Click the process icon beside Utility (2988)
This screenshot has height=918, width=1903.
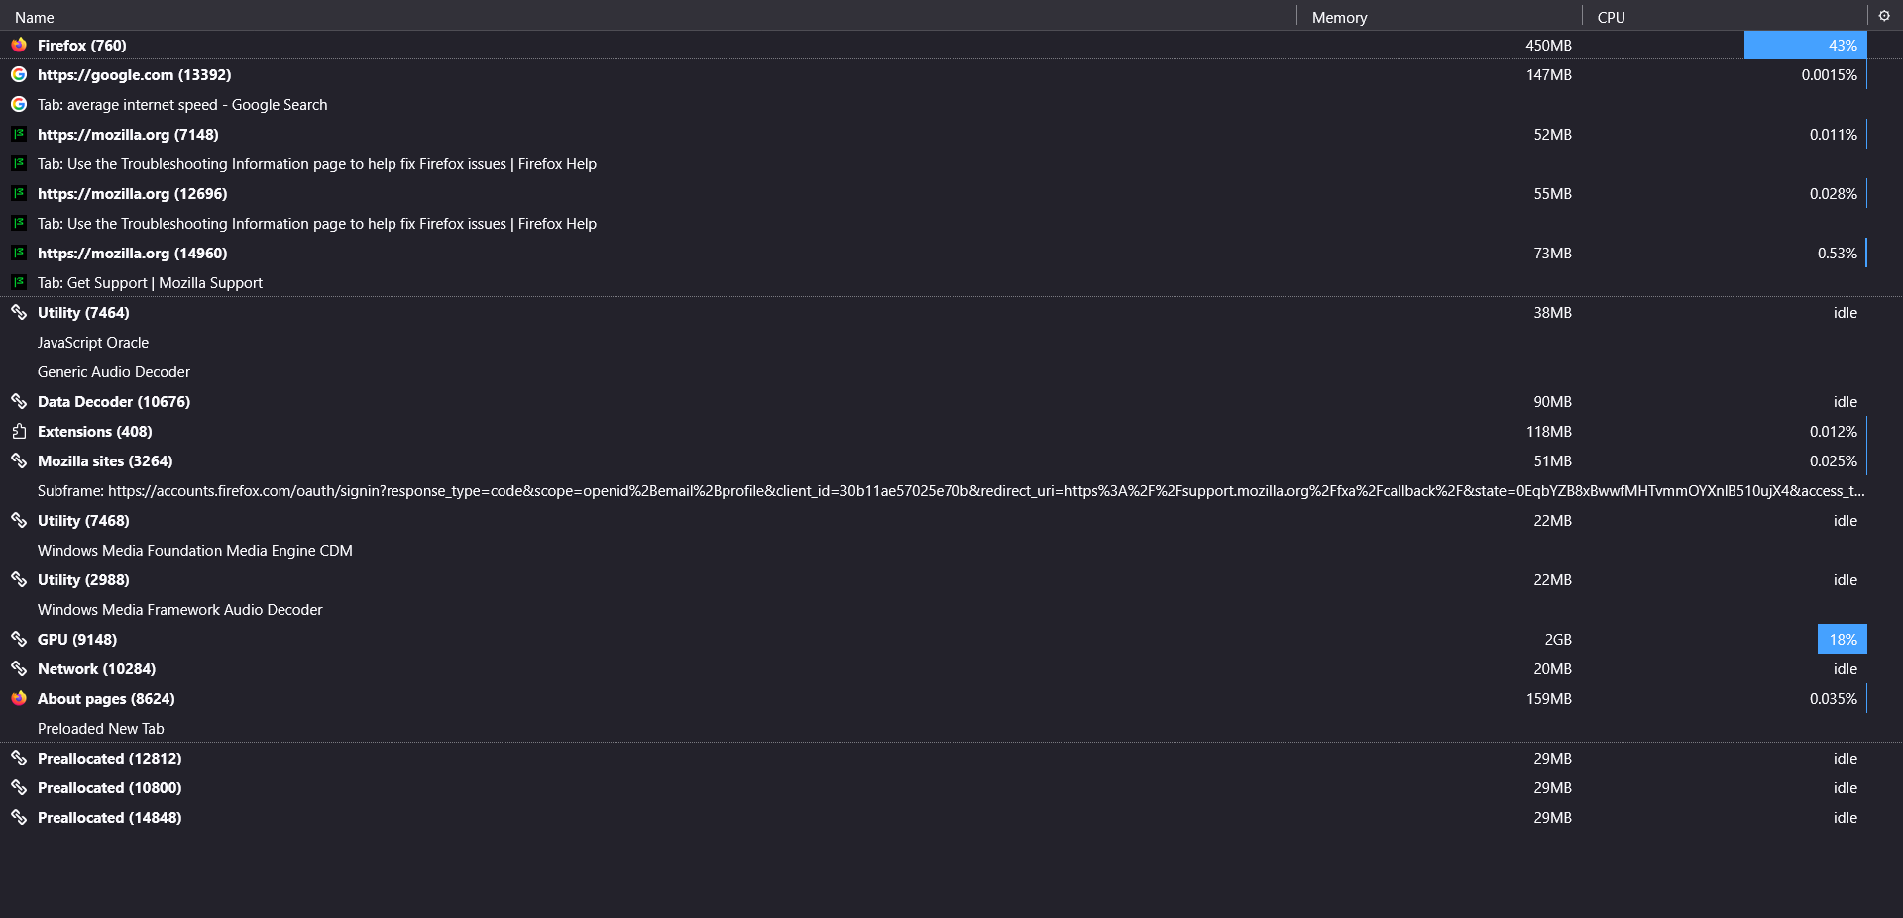click(19, 579)
